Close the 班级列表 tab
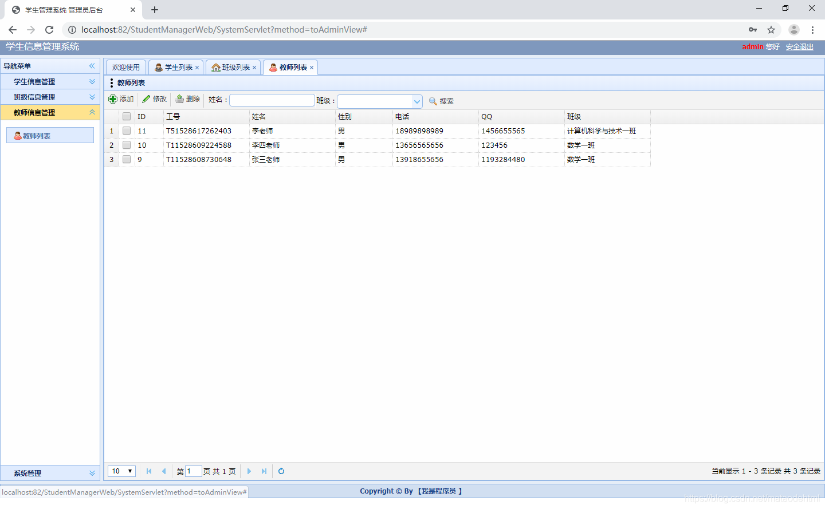Image resolution: width=825 pixels, height=509 pixels. coord(254,68)
